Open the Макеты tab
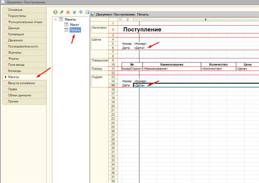 (x=25, y=77)
